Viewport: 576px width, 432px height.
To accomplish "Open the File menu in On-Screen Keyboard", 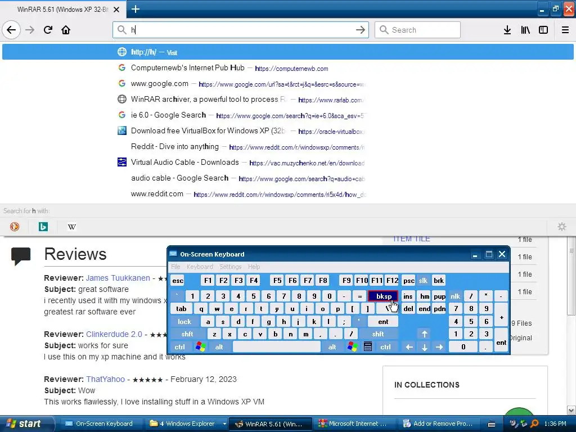I will pos(175,267).
